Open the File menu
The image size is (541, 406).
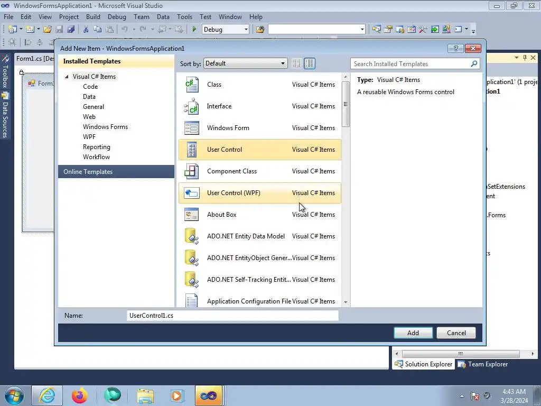click(8, 16)
